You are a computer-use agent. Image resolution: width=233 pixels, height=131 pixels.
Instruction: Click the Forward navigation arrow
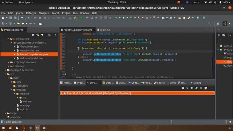click(31, 24)
